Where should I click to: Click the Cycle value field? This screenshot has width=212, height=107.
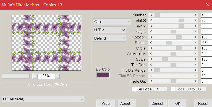click(206, 48)
